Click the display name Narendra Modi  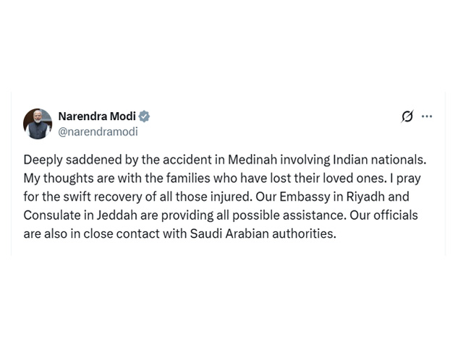pos(96,116)
